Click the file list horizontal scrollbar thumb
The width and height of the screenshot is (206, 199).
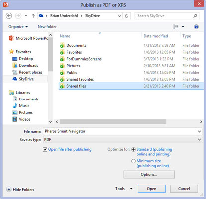coord(113,122)
